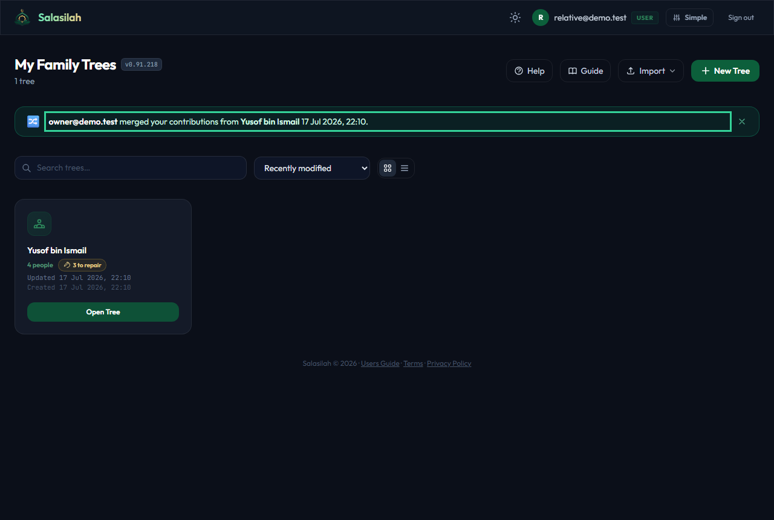This screenshot has height=520, width=774.
Task: Focus the Search trees input field
Action: (131, 168)
